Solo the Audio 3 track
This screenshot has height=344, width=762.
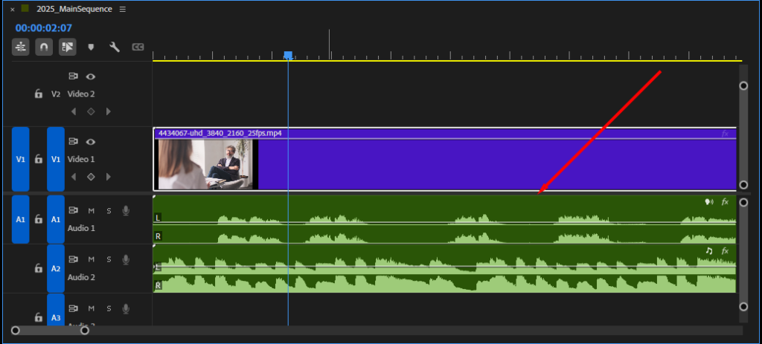(109, 308)
